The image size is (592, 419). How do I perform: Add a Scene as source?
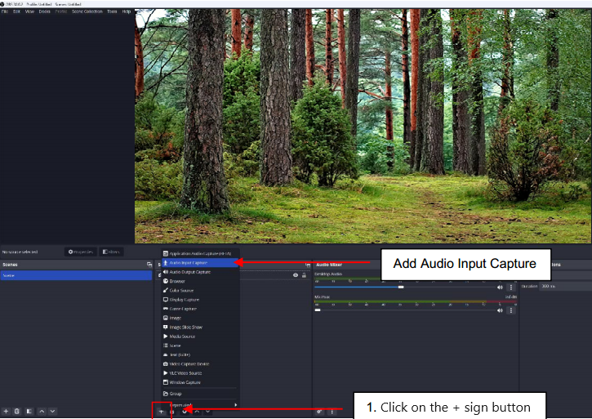(200, 345)
